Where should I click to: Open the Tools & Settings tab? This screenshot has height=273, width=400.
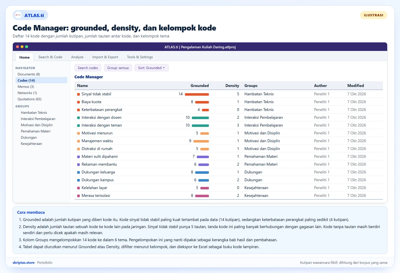point(140,57)
